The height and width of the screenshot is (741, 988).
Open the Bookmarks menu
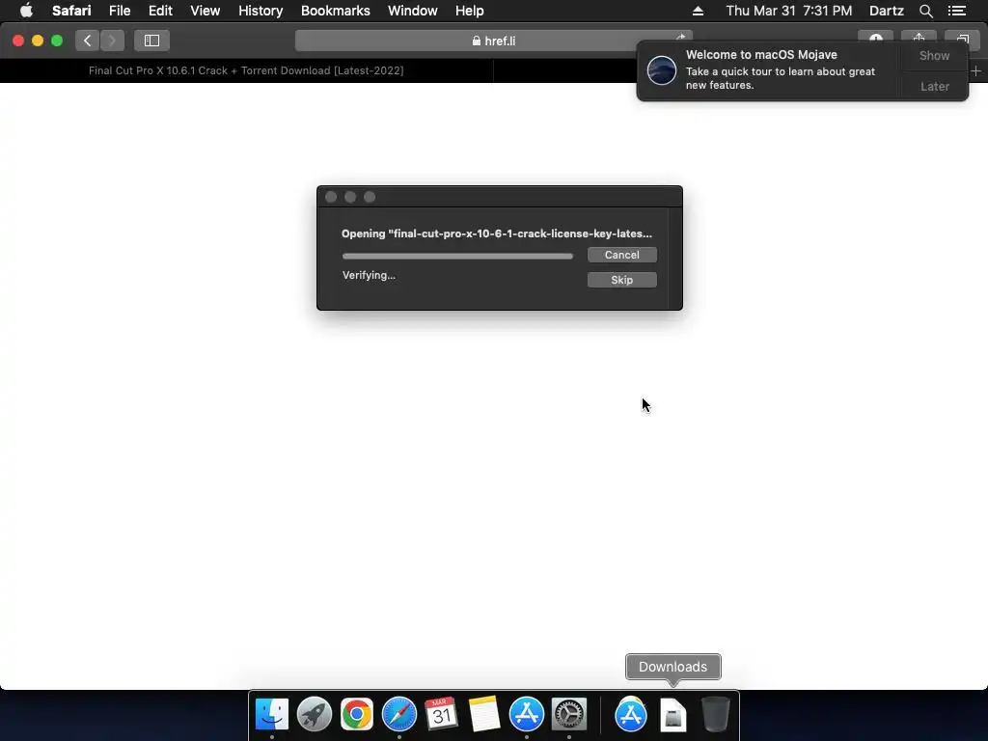click(x=335, y=11)
